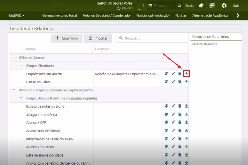The width and height of the screenshot is (248, 165).
Task: Edit the Cartão do Leitor report
Action: tap(173, 82)
